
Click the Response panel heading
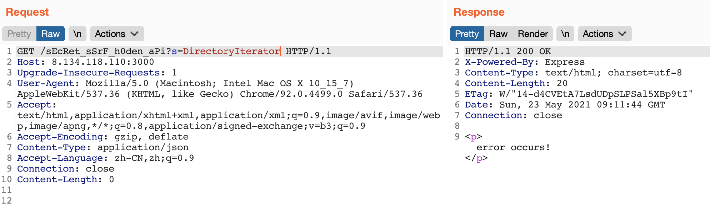click(x=479, y=12)
